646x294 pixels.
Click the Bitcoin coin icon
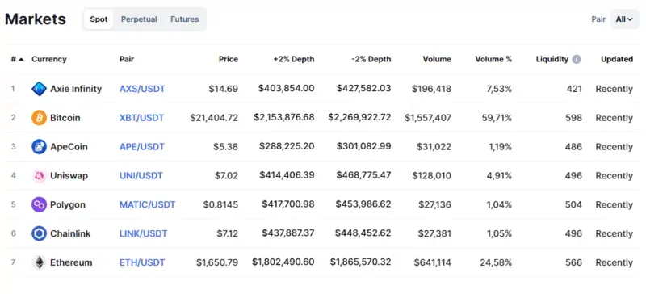[39, 118]
